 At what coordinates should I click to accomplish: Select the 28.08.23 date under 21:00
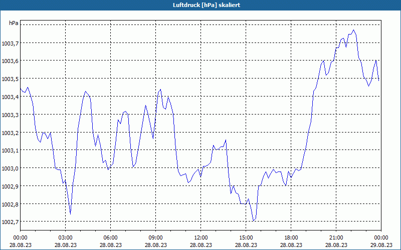tap(336, 245)
